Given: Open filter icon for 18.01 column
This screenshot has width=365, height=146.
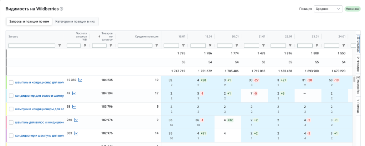Looking at the screenshot, I should pyautogui.click(x=183, y=46).
